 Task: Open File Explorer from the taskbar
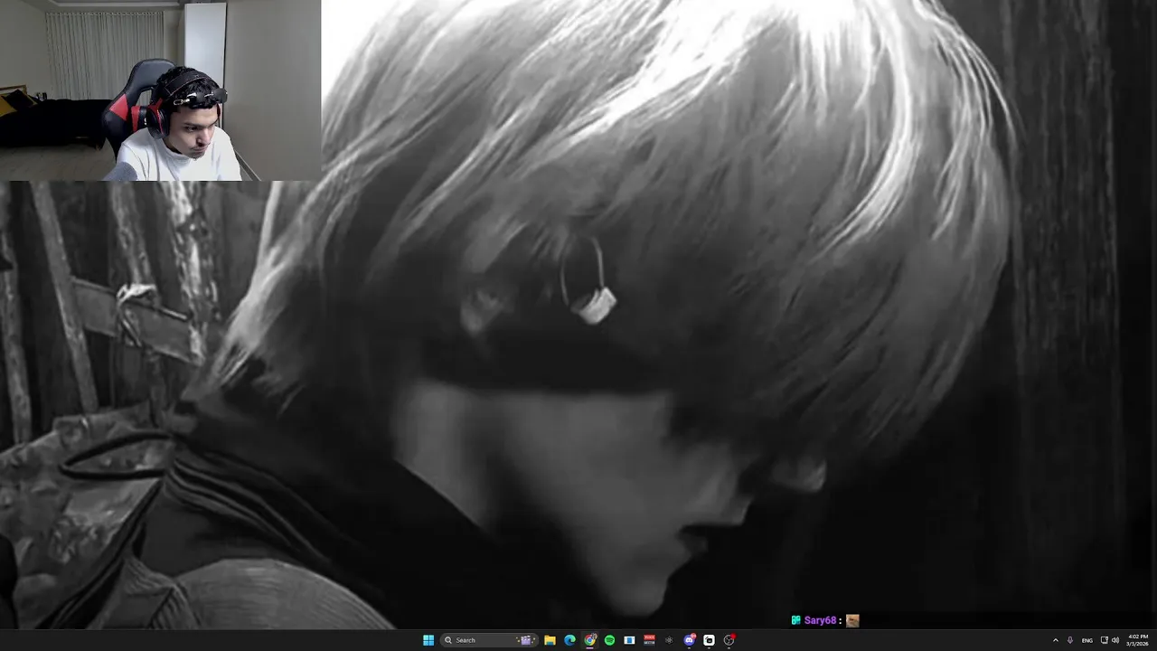click(550, 640)
